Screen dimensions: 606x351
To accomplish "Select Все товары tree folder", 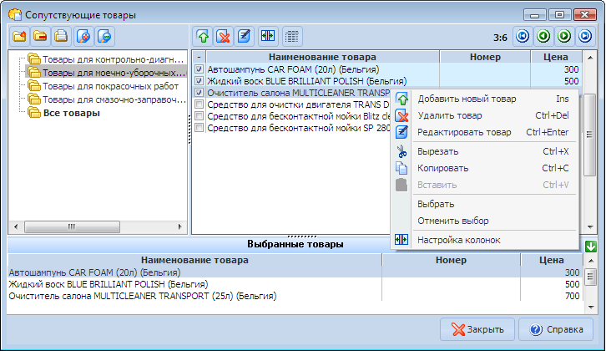I will click(x=71, y=113).
